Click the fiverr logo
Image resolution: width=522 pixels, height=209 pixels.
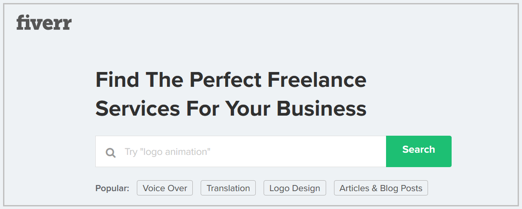[44, 23]
